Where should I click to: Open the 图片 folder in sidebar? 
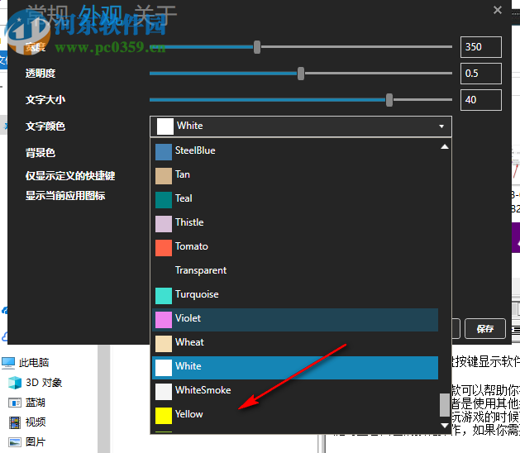36,442
